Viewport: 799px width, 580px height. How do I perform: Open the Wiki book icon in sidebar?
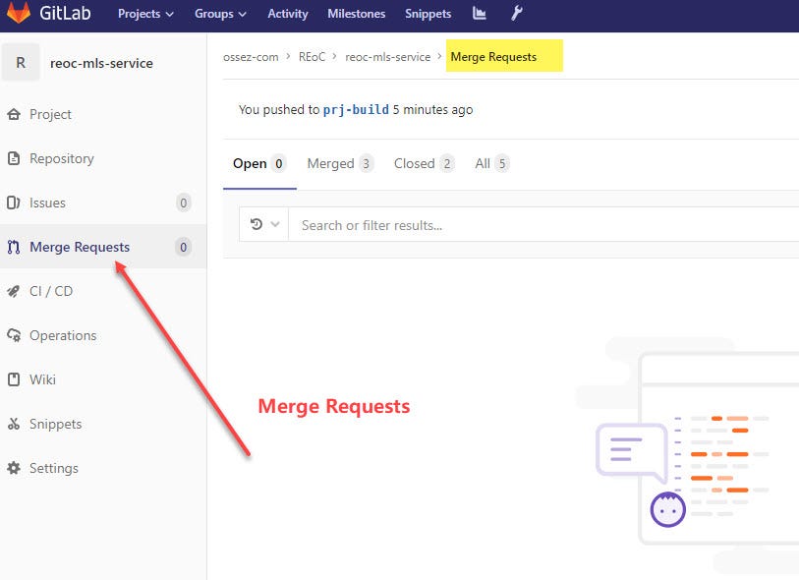tap(15, 379)
